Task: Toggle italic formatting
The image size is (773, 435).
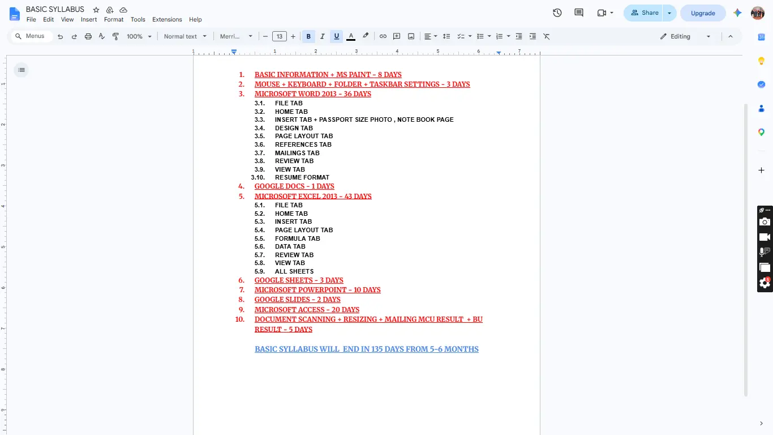Action: [x=323, y=36]
